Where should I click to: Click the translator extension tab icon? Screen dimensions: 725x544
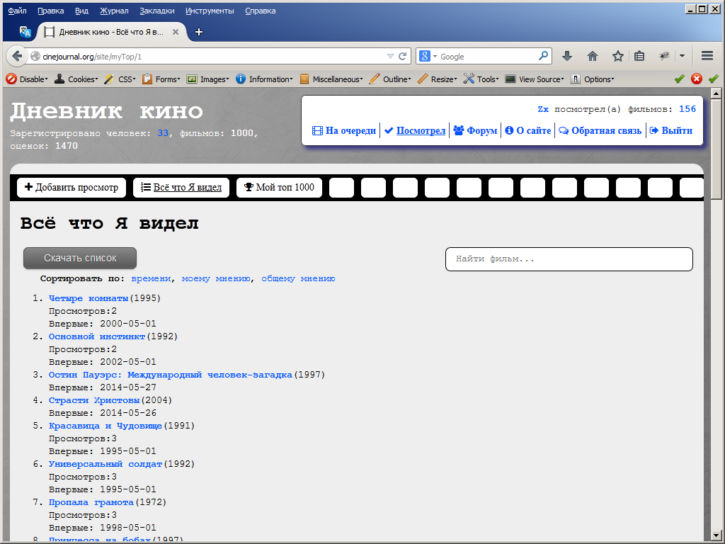(25, 32)
